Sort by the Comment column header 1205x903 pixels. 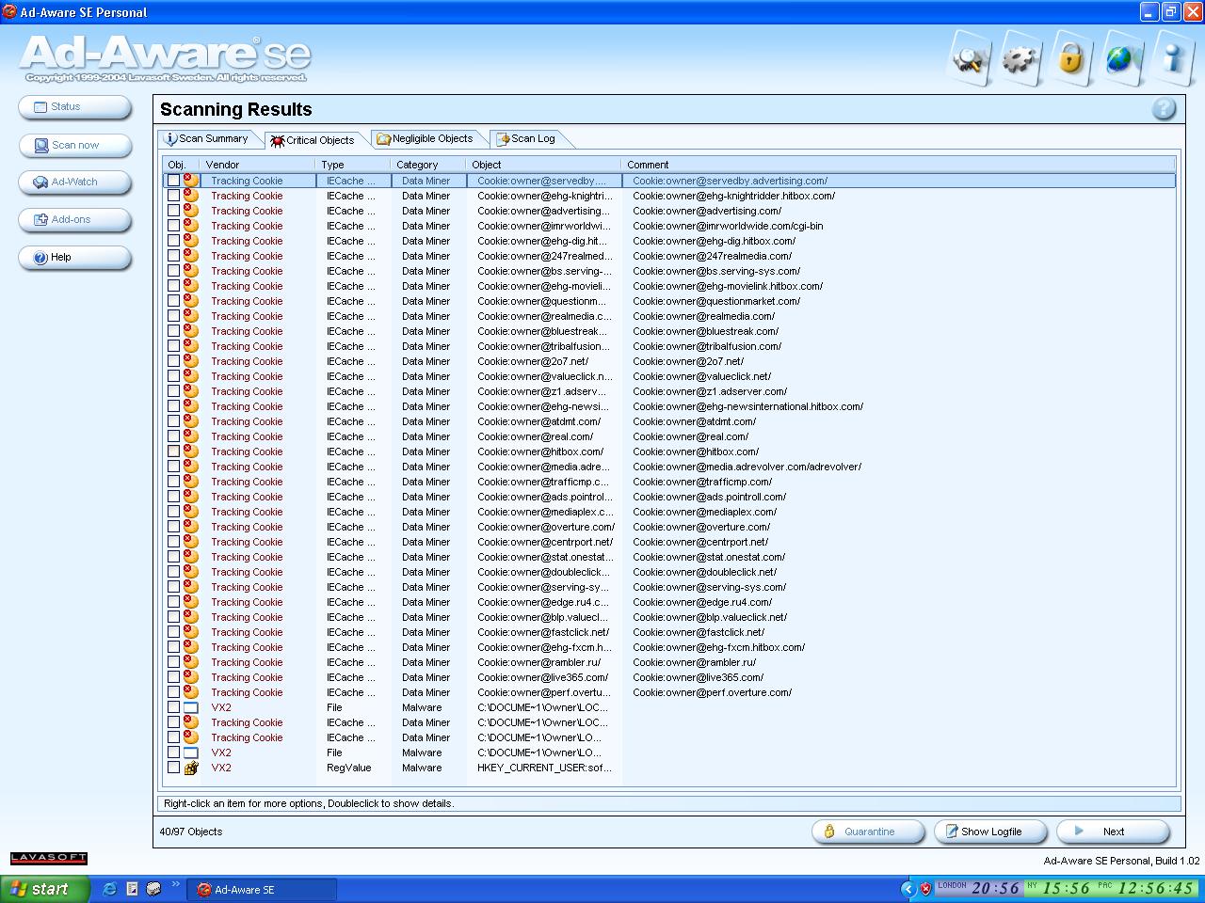(x=899, y=165)
